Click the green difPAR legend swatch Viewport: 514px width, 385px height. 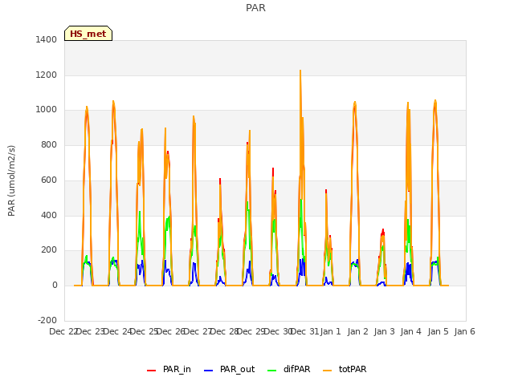tap(272, 371)
